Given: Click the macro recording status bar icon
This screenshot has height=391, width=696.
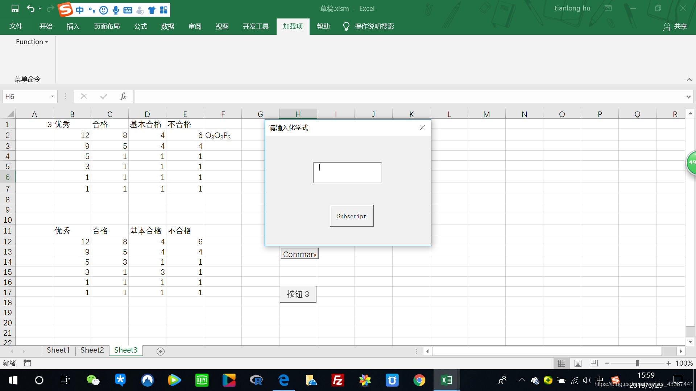Looking at the screenshot, I should tap(27, 363).
